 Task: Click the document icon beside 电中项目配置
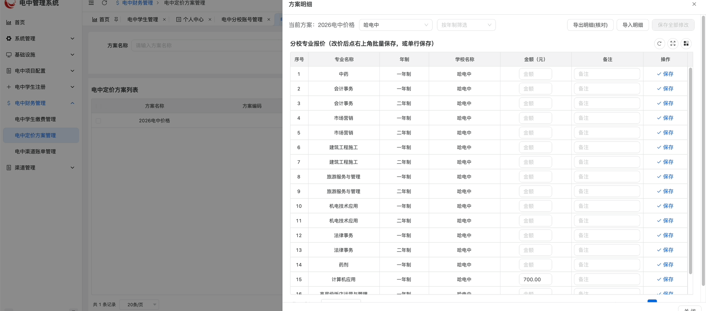(x=9, y=71)
